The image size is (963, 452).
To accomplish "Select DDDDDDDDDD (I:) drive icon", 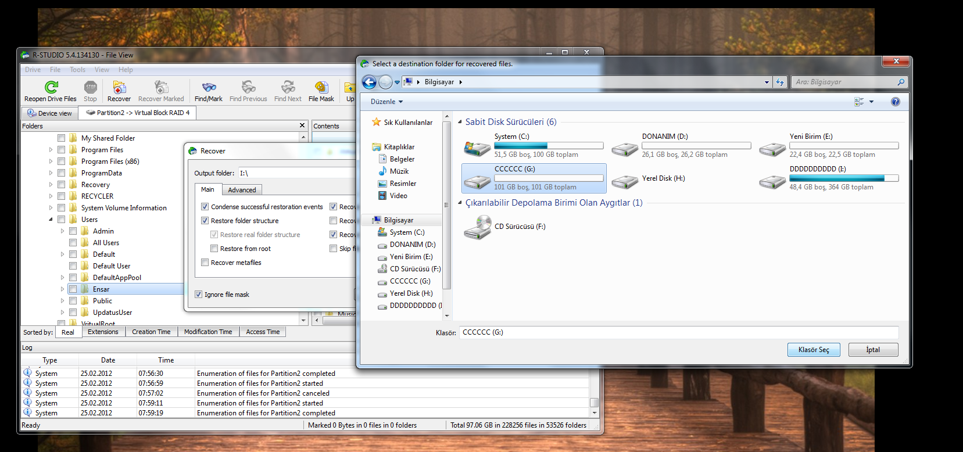I will point(772,181).
